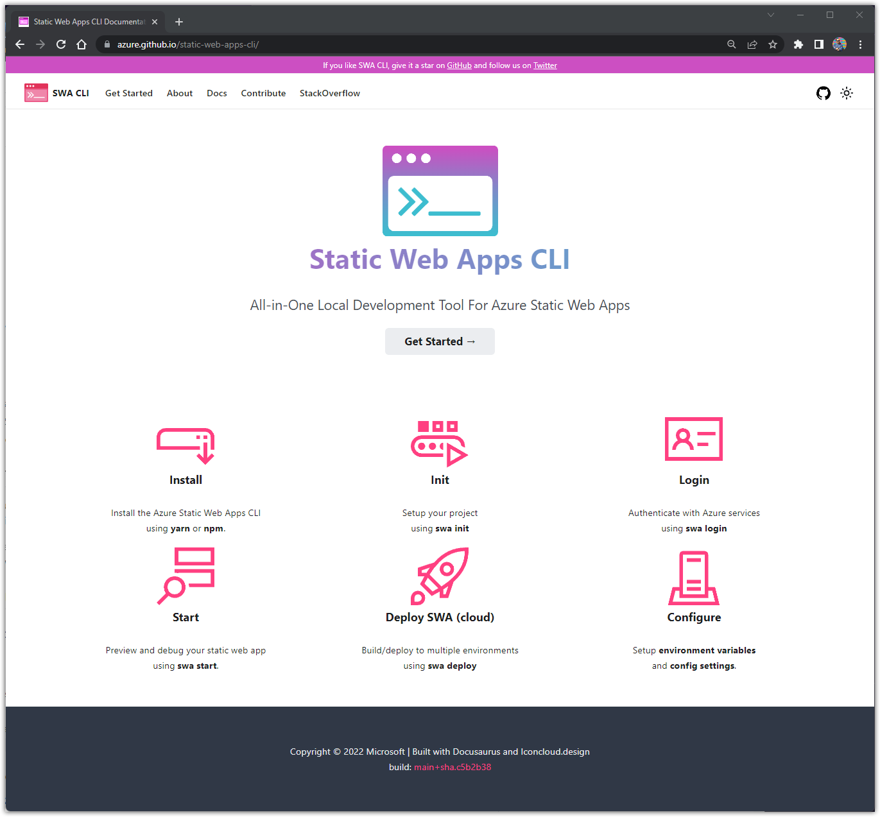Open the Chrome three-dot menu
The width and height of the screenshot is (880, 817).
[x=860, y=44]
